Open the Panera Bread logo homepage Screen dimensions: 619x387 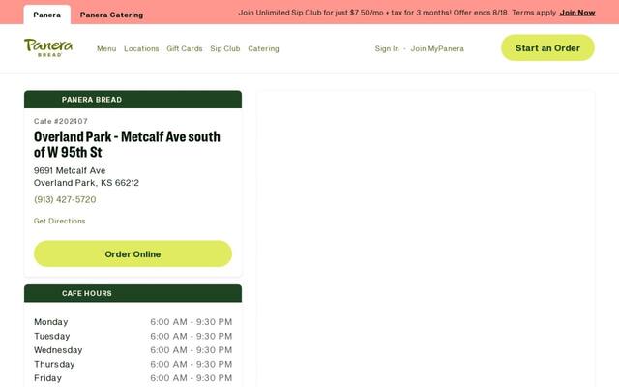pos(48,47)
